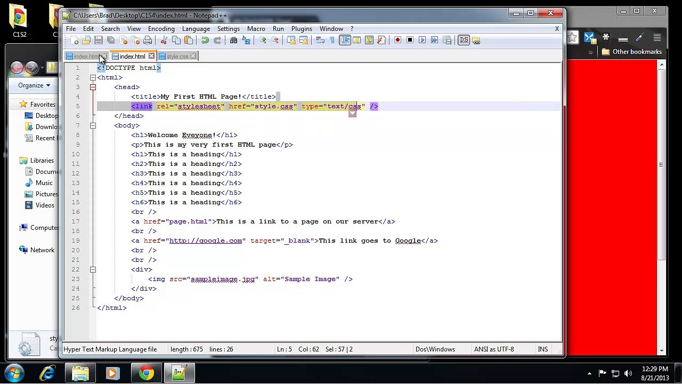Collapse the div fold marker on line 22
The height and width of the screenshot is (384, 682).
[93, 269]
